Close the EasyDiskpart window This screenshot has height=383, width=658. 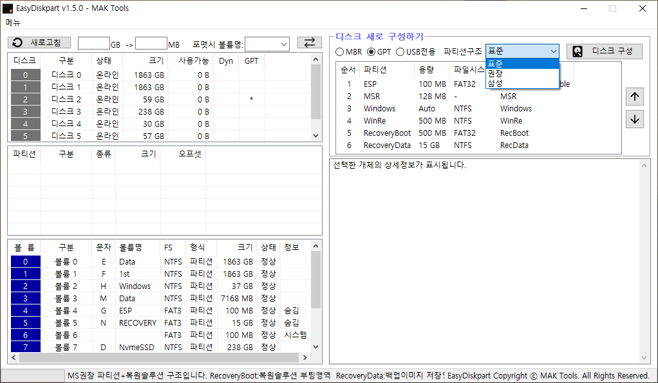pyautogui.click(x=642, y=8)
